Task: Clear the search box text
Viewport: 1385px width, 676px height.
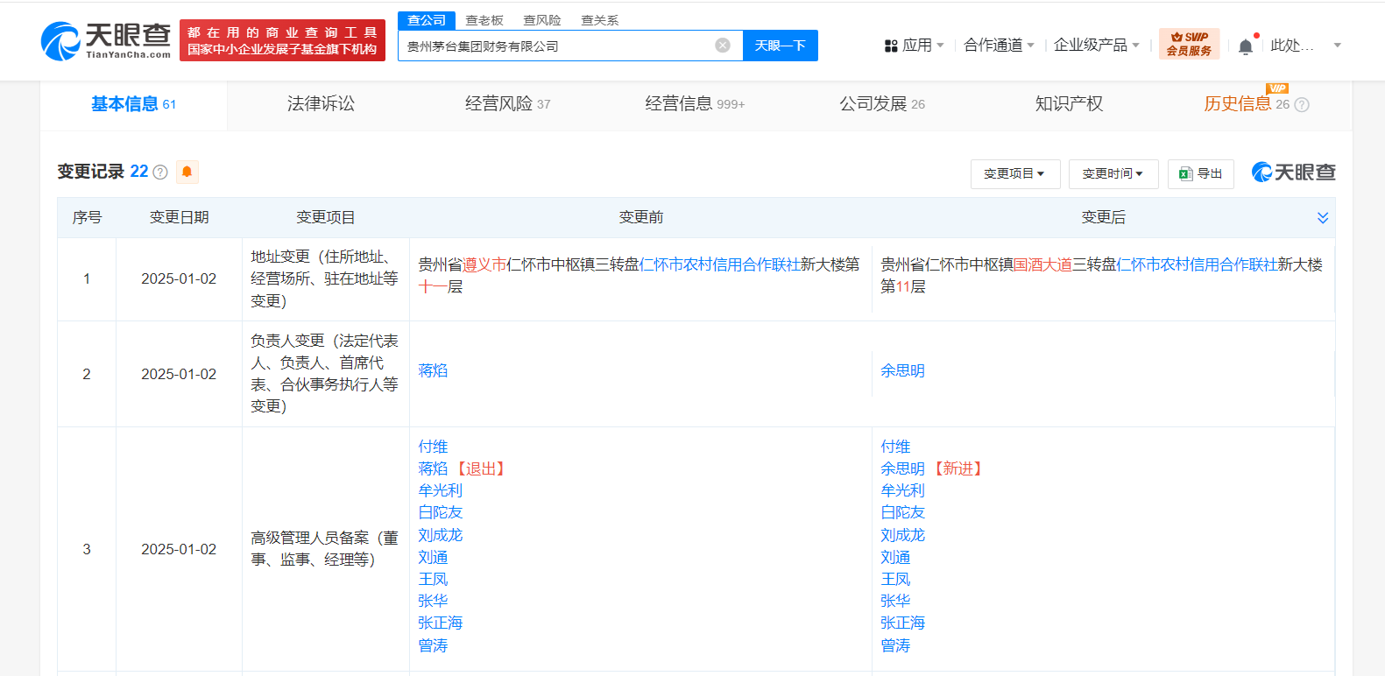Action: click(723, 46)
